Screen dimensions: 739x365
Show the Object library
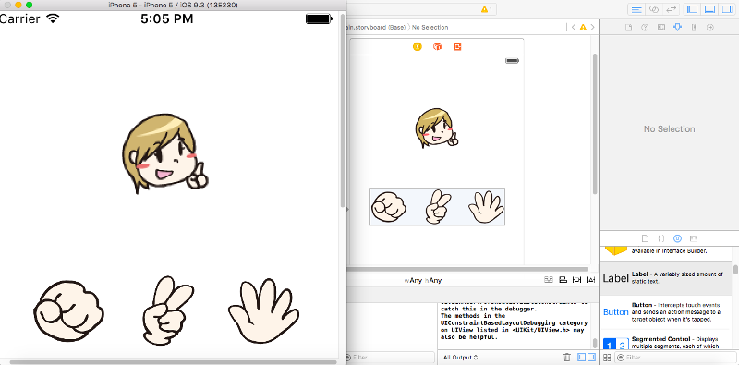click(x=678, y=238)
